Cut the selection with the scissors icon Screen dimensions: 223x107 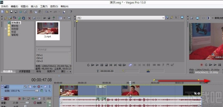[x=31, y=12]
